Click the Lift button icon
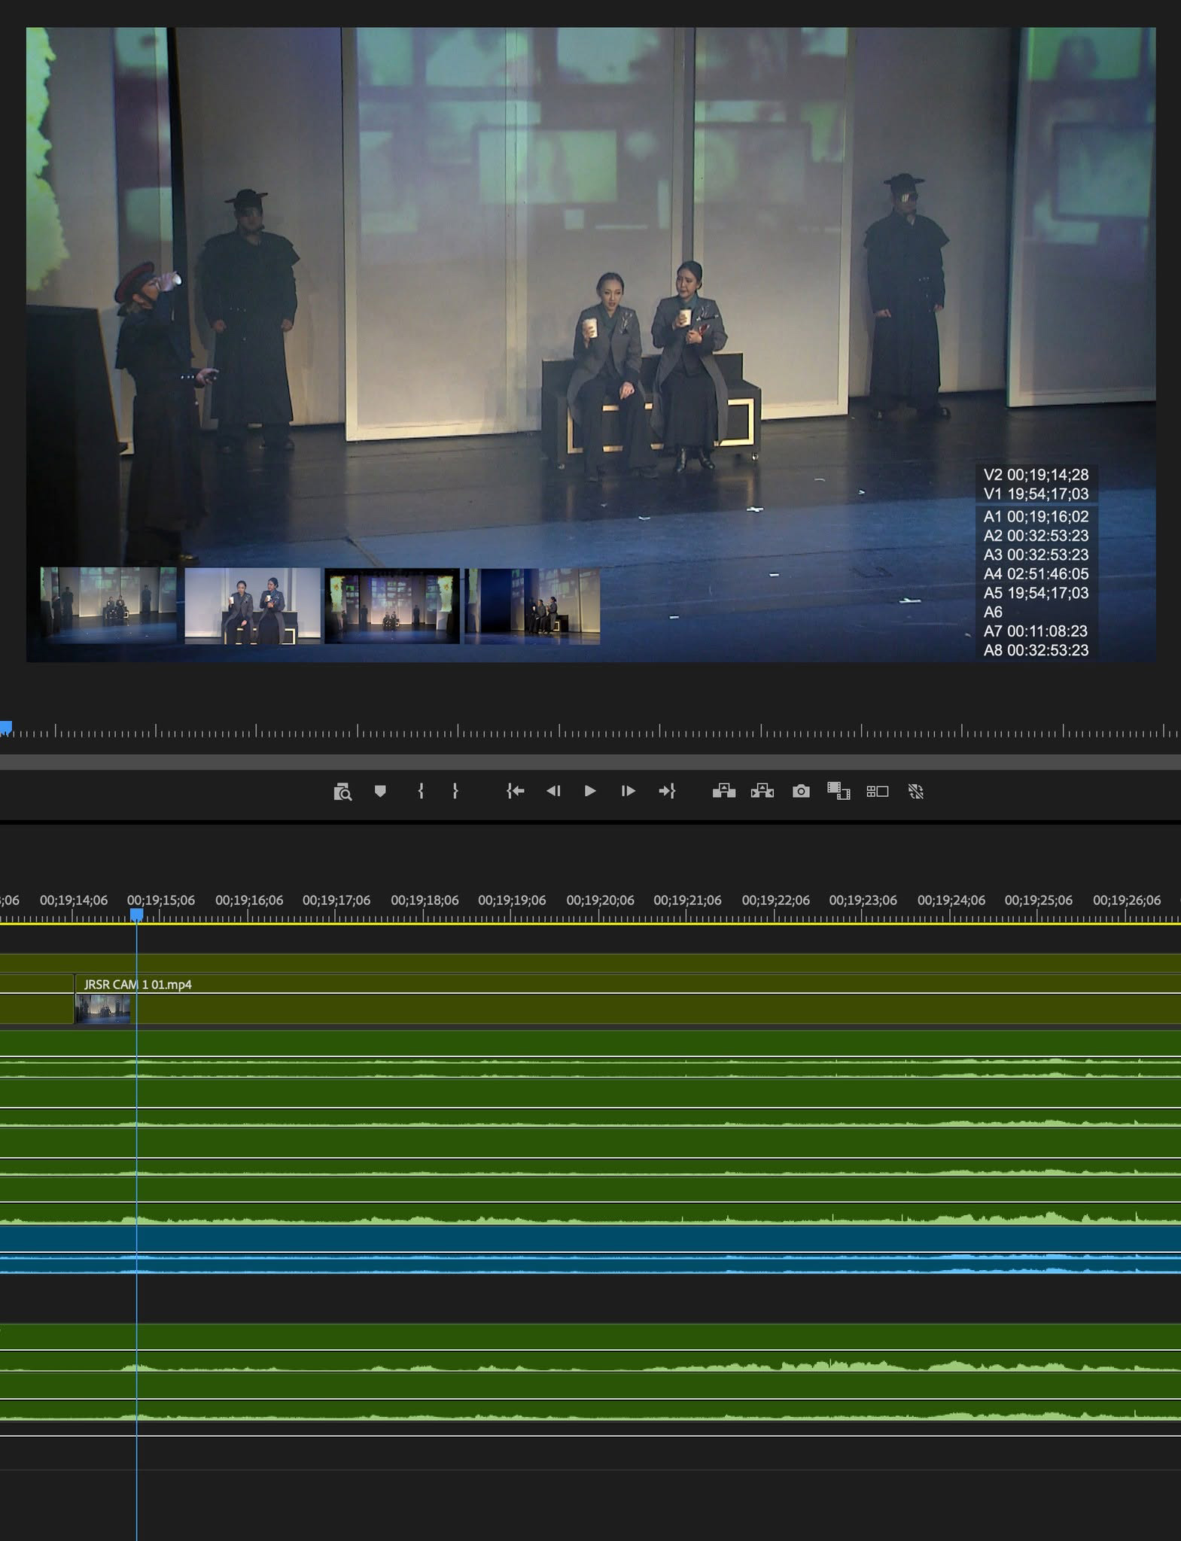This screenshot has width=1181, height=1541. point(724,791)
